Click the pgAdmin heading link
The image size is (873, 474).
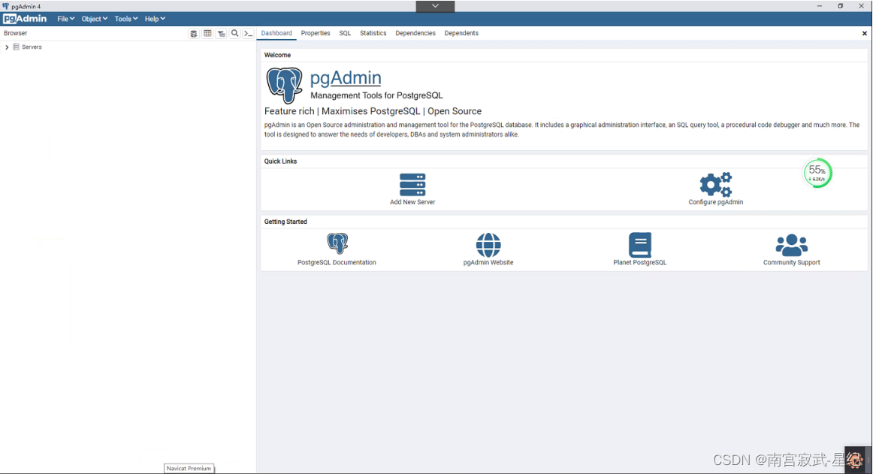(345, 77)
